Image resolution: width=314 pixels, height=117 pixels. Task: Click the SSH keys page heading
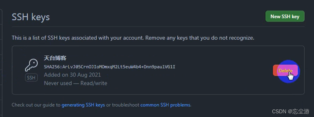click(31, 17)
